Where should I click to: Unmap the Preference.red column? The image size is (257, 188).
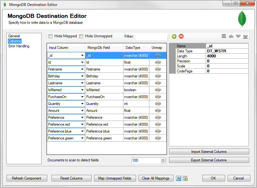click(x=158, y=124)
